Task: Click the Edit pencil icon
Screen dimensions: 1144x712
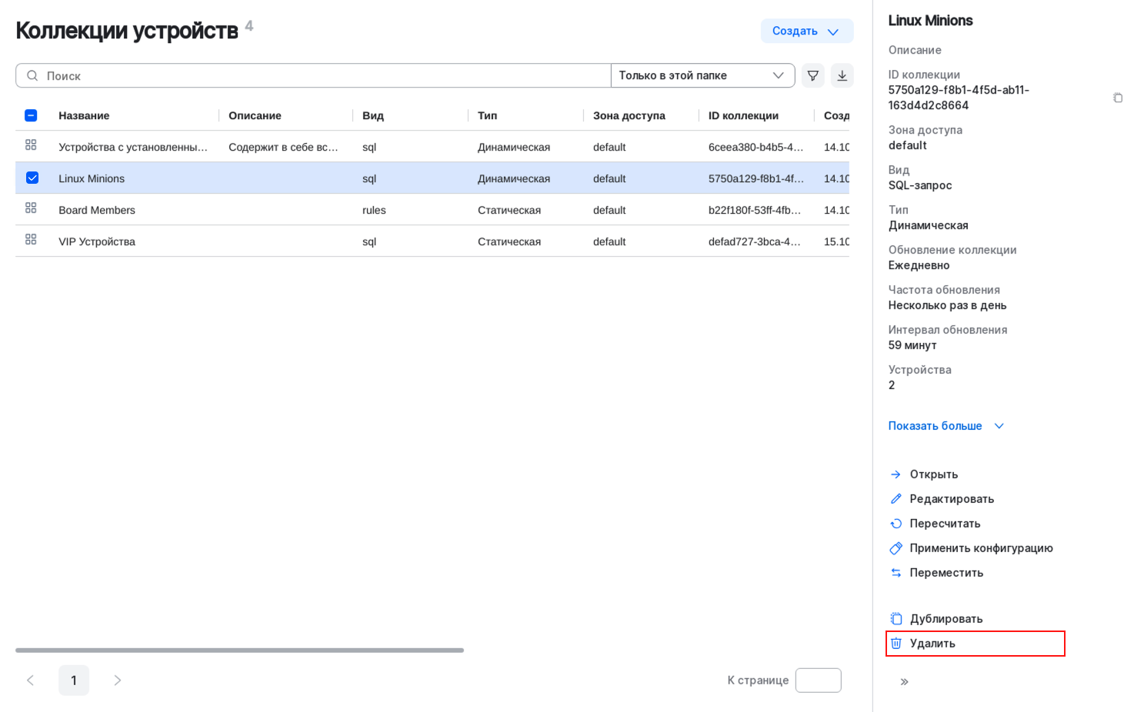Action: [x=896, y=499]
